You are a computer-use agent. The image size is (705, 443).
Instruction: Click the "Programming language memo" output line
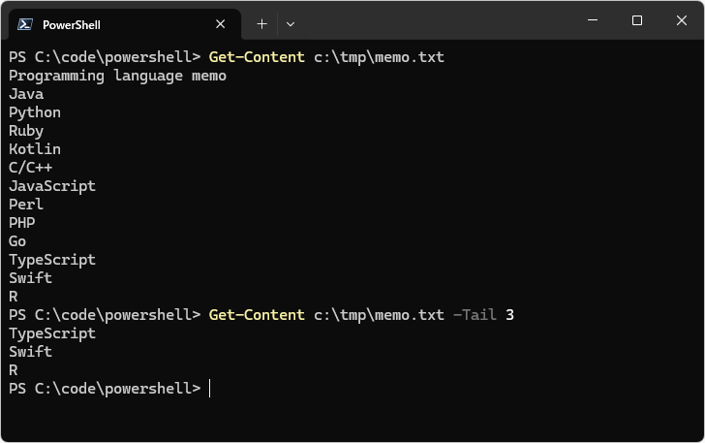[117, 76]
